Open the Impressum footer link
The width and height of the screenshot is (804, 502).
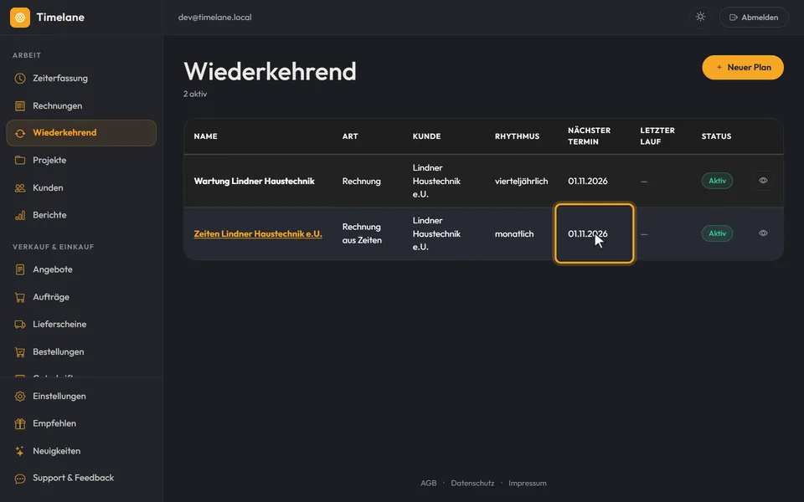(528, 483)
